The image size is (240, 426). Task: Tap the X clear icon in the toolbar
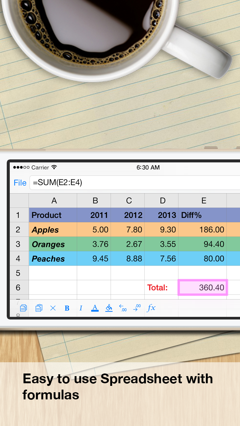point(53,308)
